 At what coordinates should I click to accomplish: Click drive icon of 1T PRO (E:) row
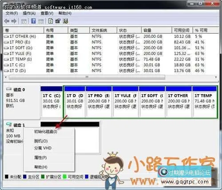click(6, 42)
